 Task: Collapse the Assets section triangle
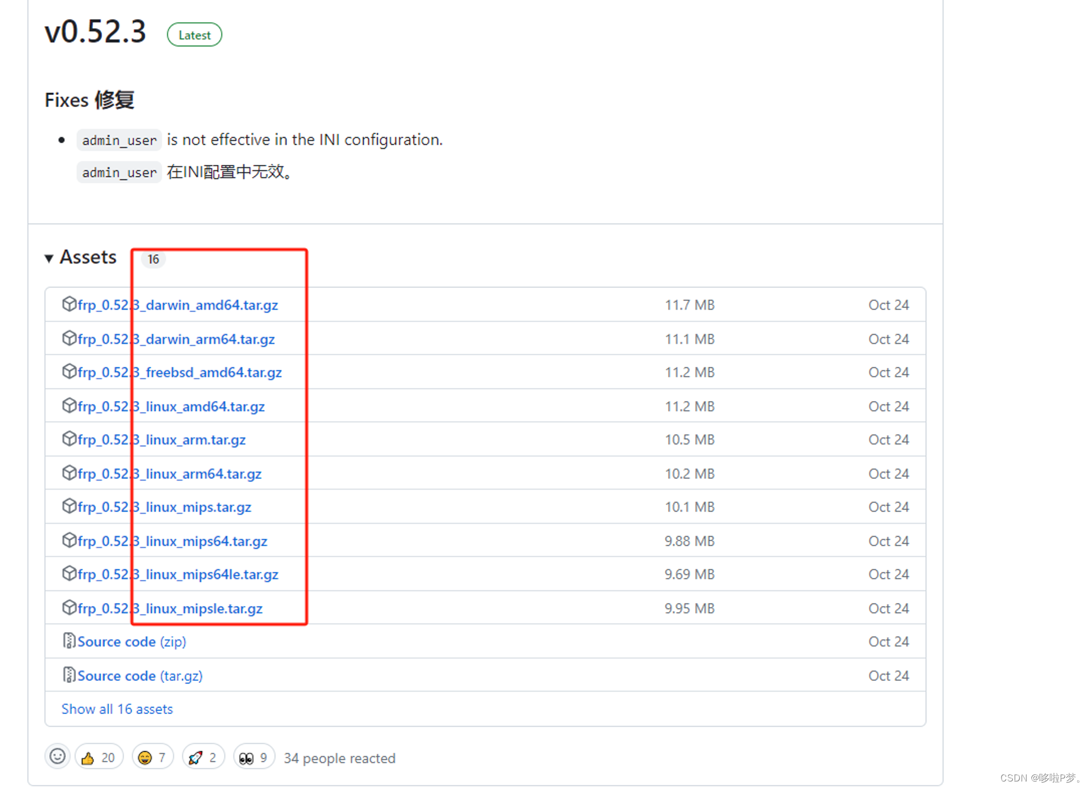point(49,258)
